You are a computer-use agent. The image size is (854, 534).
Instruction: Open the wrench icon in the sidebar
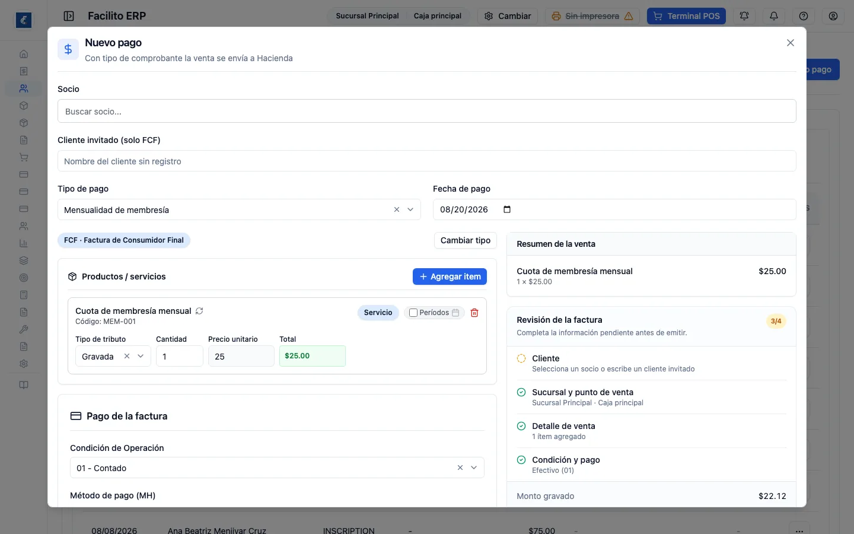(x=24, y=329)
